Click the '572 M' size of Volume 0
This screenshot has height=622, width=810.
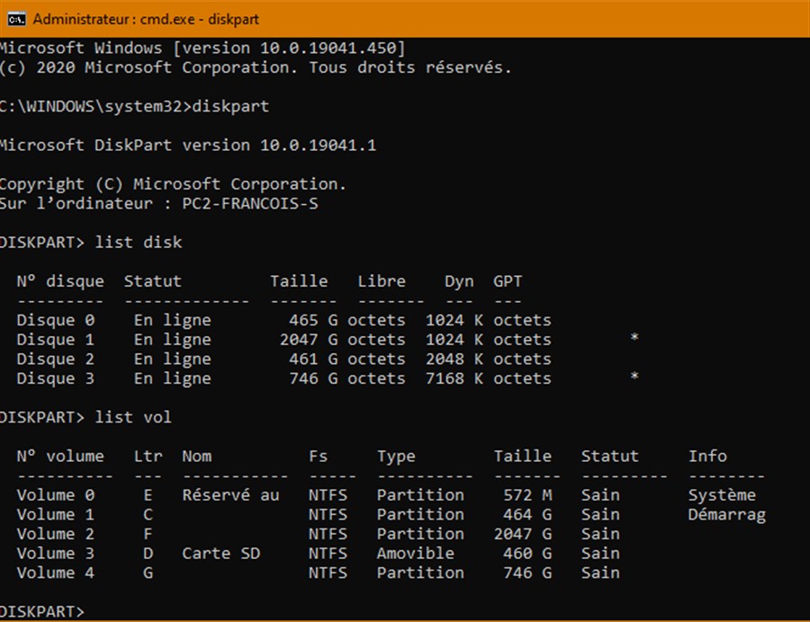coord(527,495)
